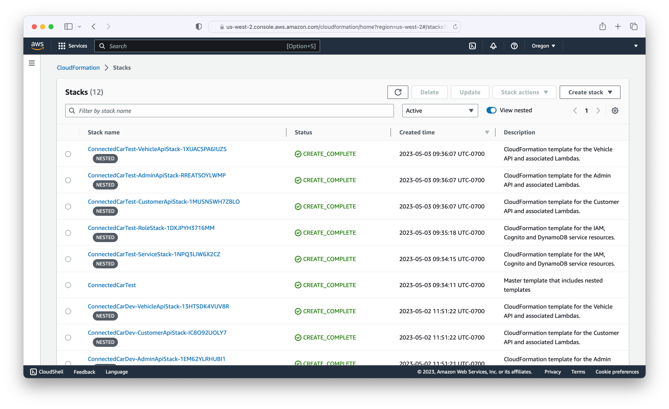Viewport: 669px width, 409px height.
Task: Click the Update button
Action: 470,92
